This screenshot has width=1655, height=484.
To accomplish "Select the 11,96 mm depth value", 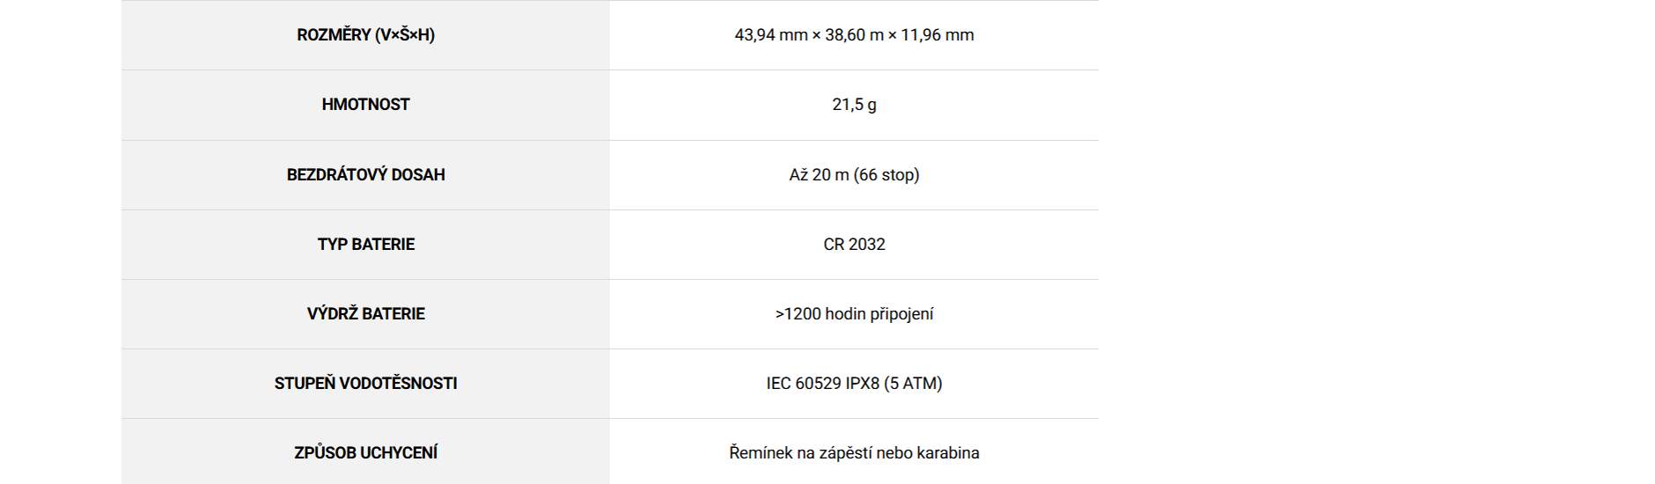I will click(x=938, y=35).
